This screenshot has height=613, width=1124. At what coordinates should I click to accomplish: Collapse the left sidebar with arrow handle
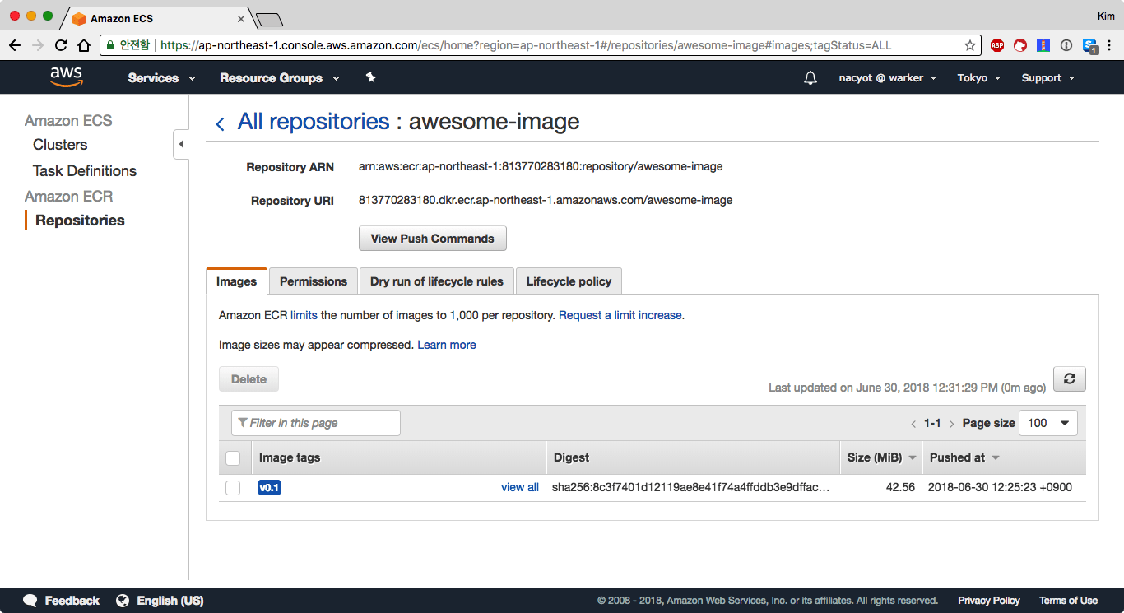pyautogui.click(x=181, y=145)
